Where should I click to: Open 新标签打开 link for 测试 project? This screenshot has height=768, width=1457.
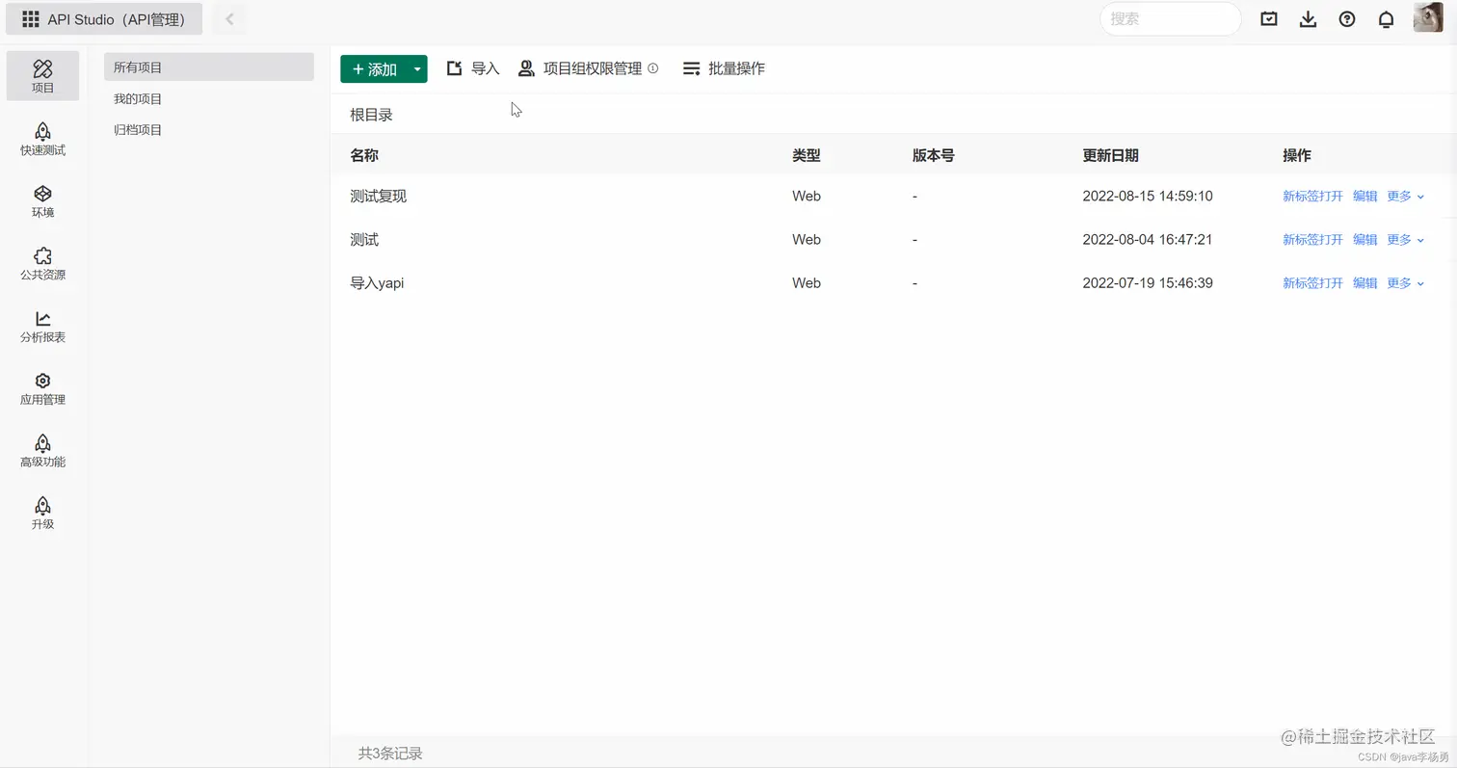tap(1312, 239)
